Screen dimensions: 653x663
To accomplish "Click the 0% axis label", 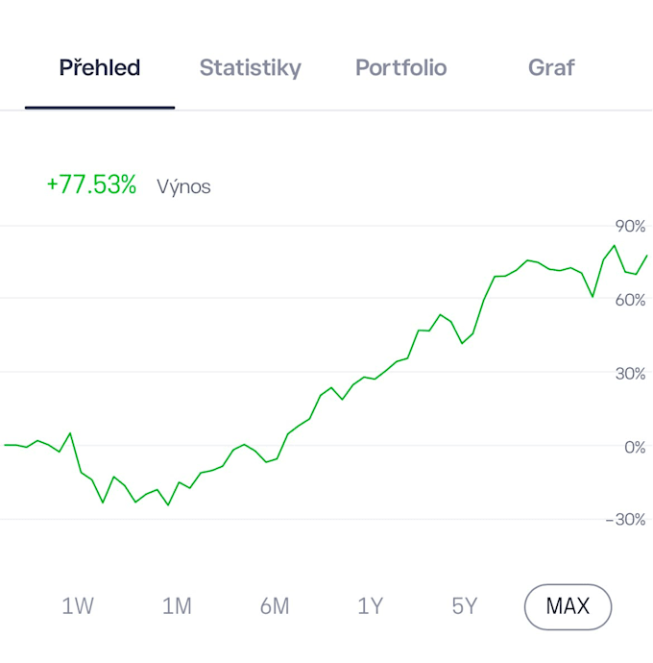I will click(635, 448).
